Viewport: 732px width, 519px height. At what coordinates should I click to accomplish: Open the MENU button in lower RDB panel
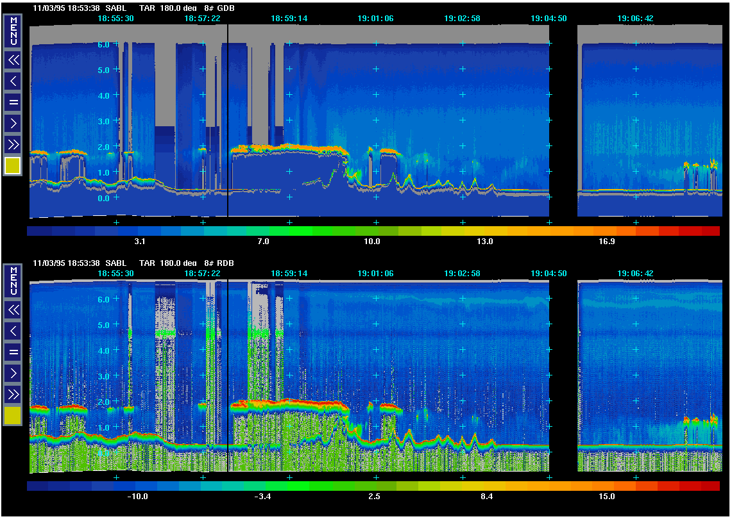point(13,281)
